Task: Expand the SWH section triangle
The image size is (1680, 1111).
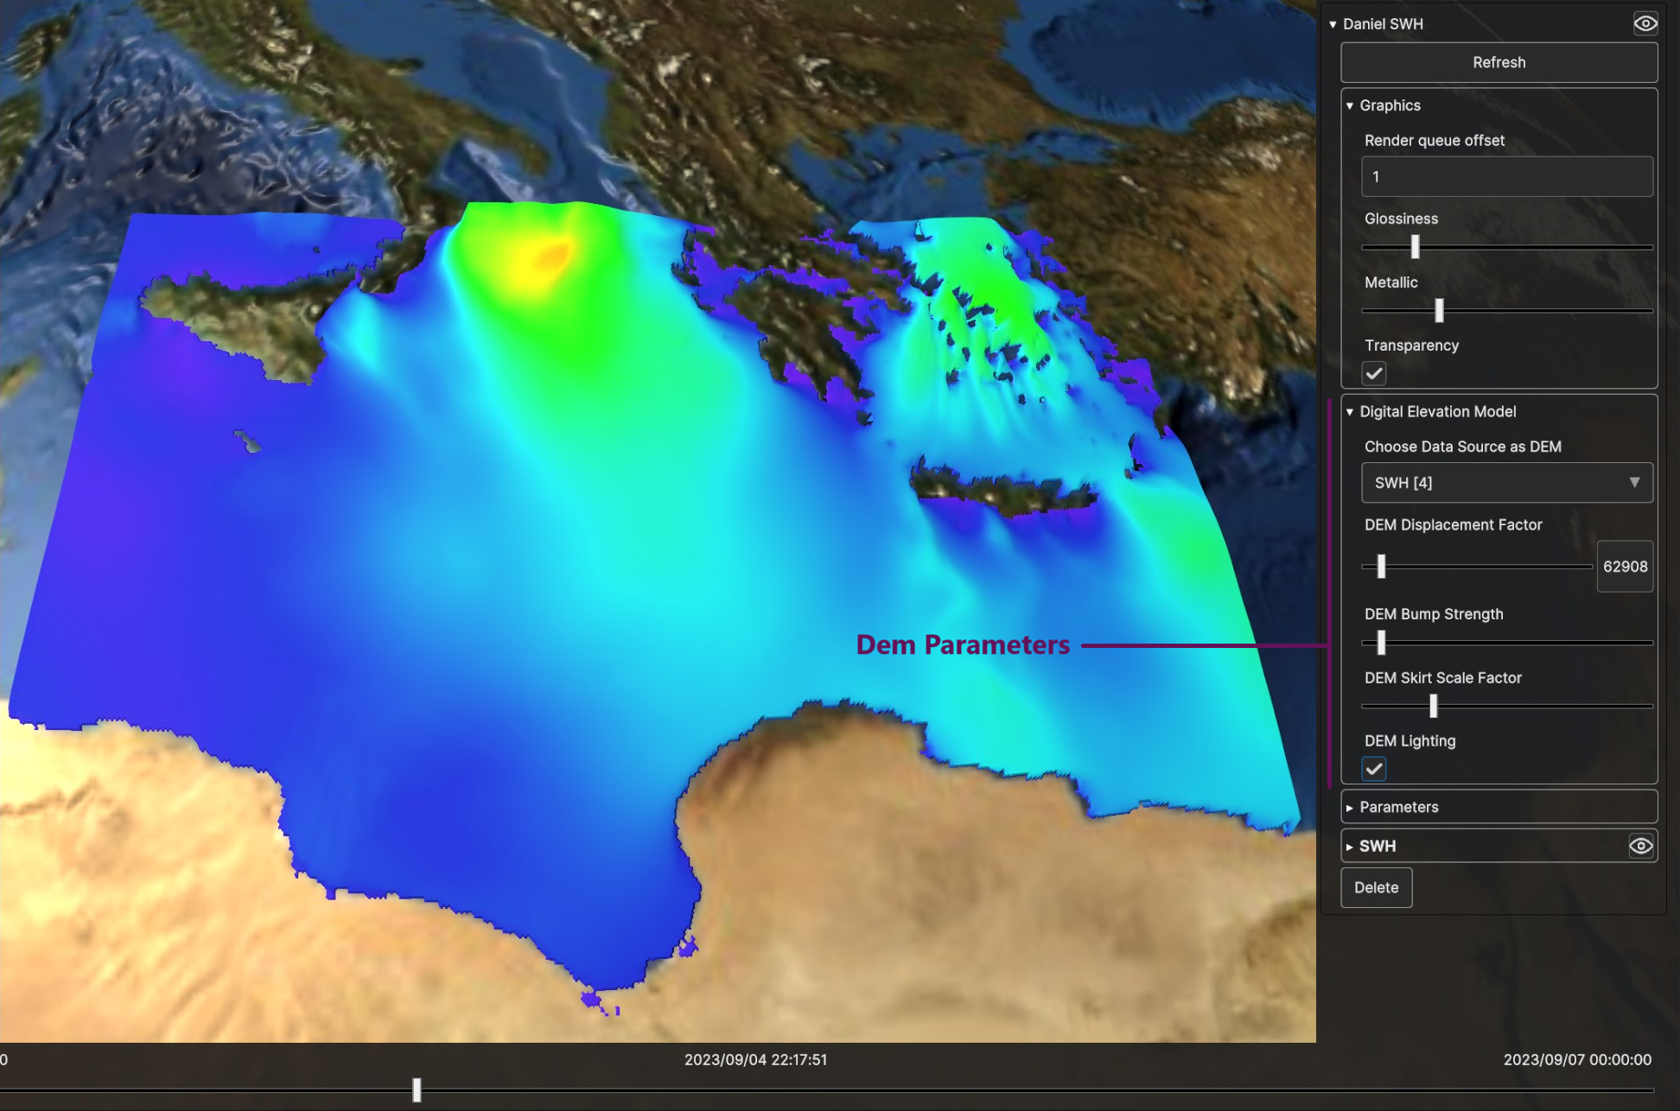Action: 1350,847
